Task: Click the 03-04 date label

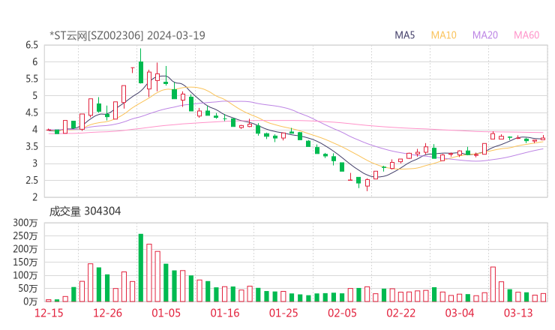Action: [460, 313]
